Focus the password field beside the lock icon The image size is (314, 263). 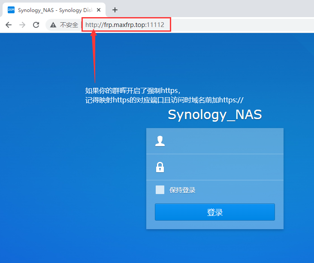(215, 167)
